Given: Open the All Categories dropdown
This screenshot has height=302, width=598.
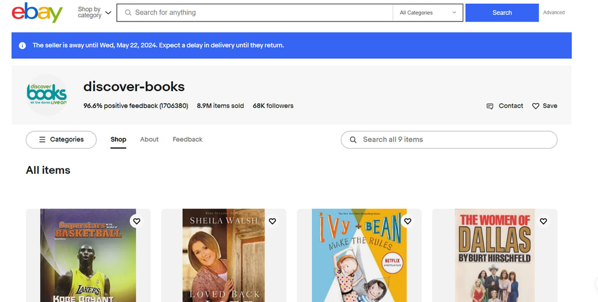Looking at the screenshot, I should click(427, 13).
